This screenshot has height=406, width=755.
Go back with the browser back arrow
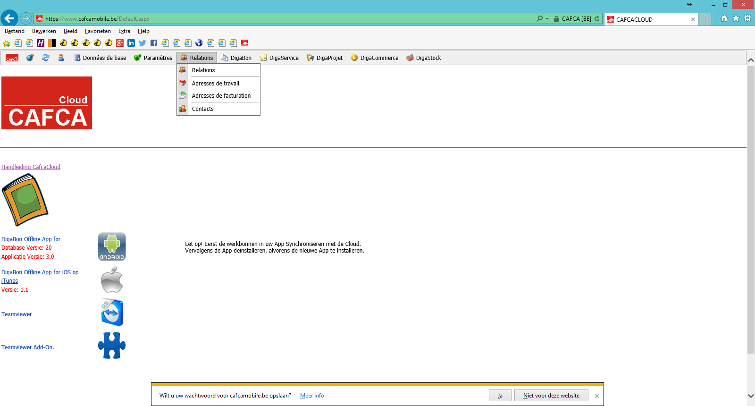pyautogui.click(x=9, y=18)
